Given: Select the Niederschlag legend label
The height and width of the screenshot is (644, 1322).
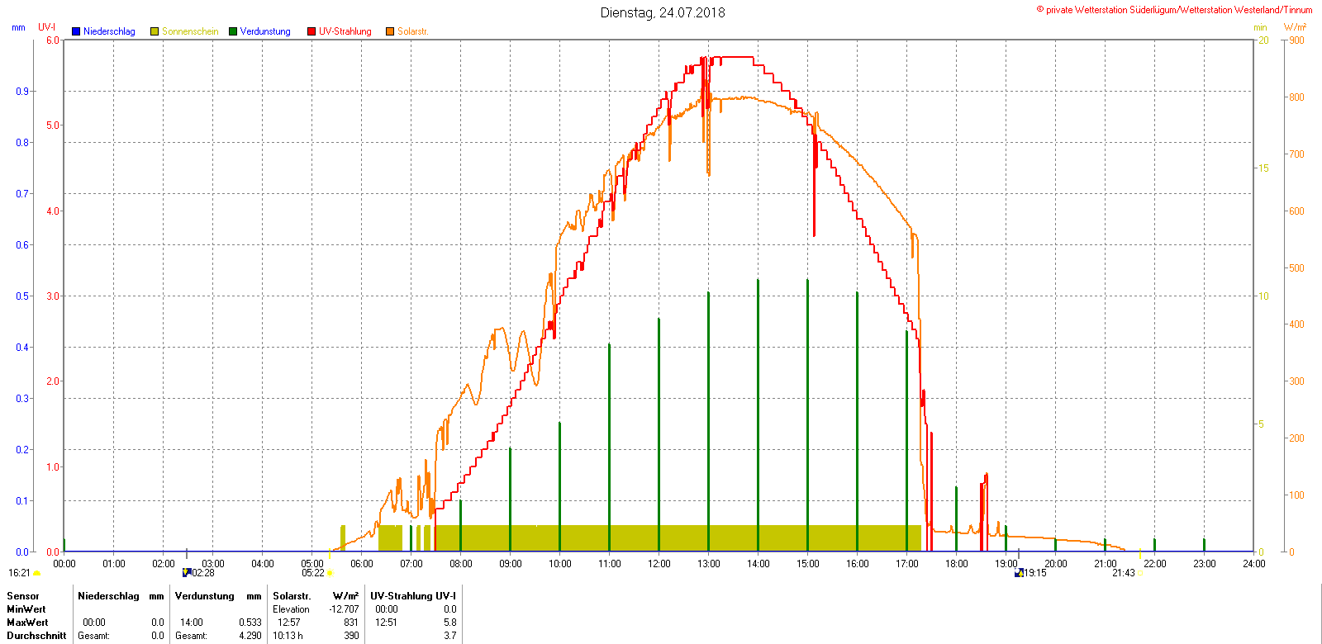Looking at the screenshot, I should coord(109,31).
